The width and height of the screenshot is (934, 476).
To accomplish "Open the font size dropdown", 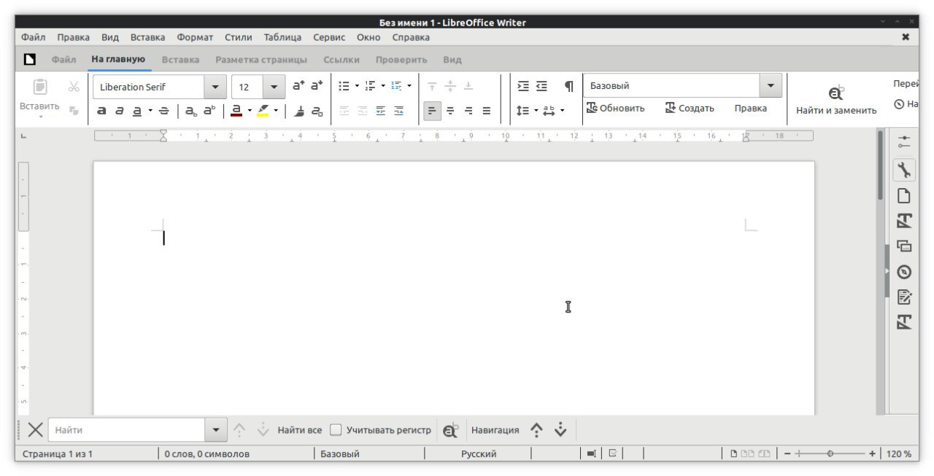I will click(274, 87).
